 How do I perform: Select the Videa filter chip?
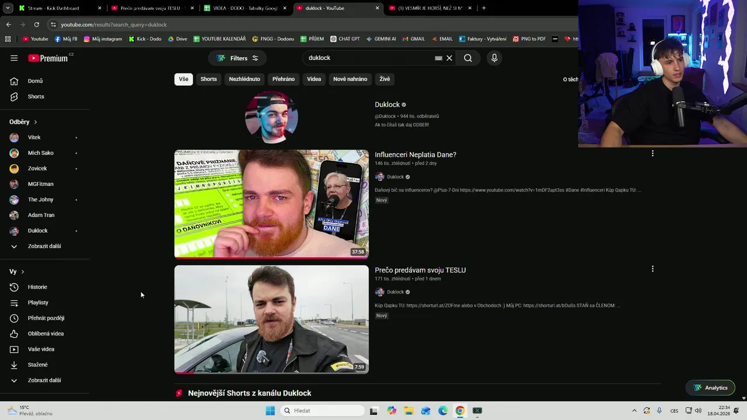pyautogui.click(x=314, y=79)
